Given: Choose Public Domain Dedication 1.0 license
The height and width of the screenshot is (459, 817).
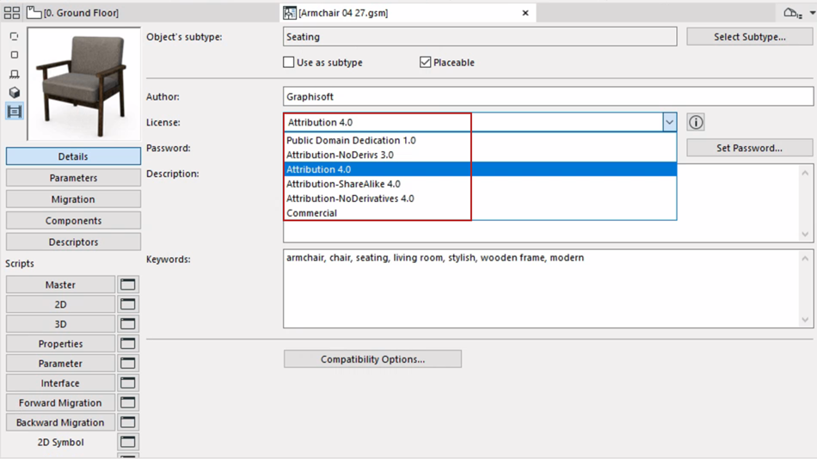Looking at the screenshot, I should (351, 140).
